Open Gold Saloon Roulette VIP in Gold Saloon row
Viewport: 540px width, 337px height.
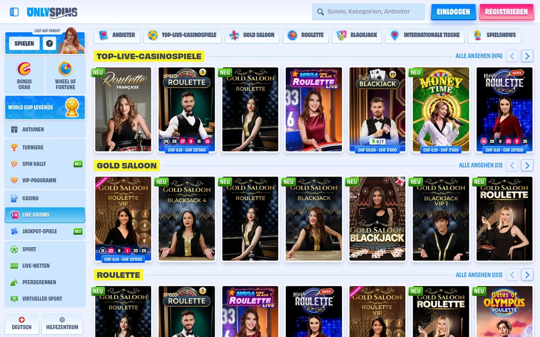coord(123,219)
